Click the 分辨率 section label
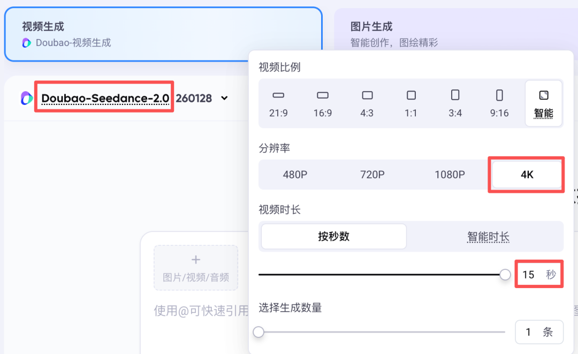 pyautogui.click(x=274, y=148)
